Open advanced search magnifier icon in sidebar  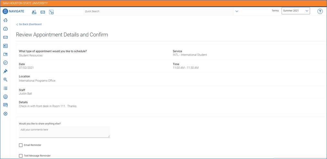(5, 80)
